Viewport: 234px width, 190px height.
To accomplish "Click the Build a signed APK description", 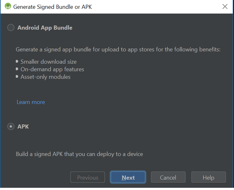I will (79, 154).
